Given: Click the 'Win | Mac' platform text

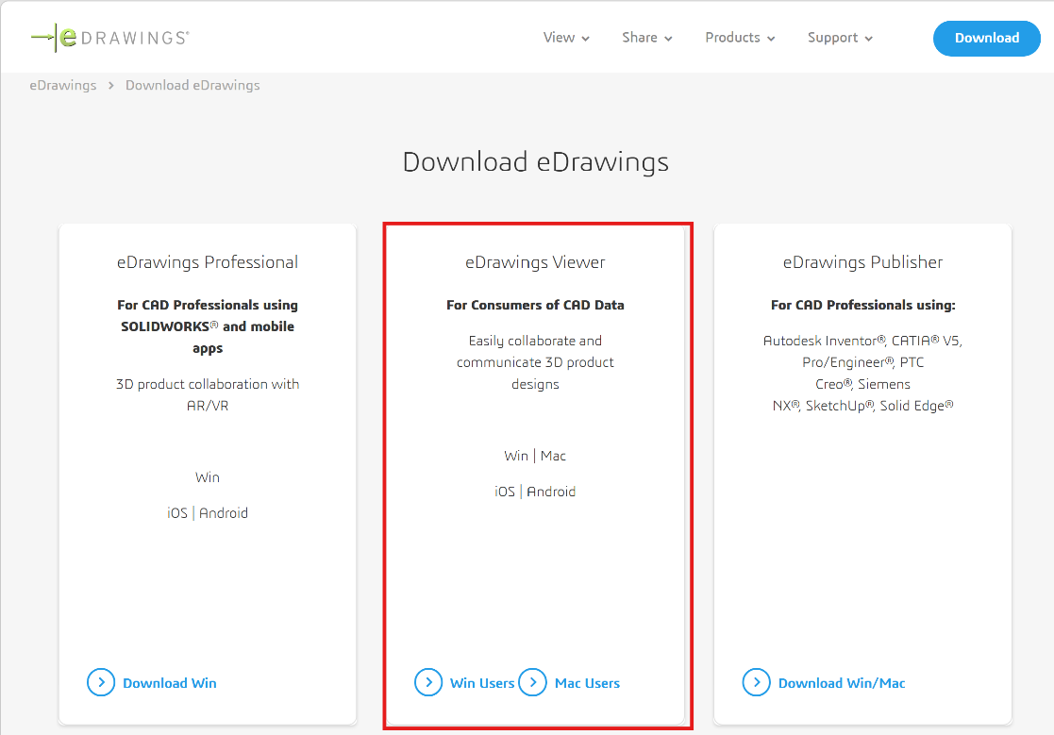Looking at the screenshot, I should tap(535, 456).
